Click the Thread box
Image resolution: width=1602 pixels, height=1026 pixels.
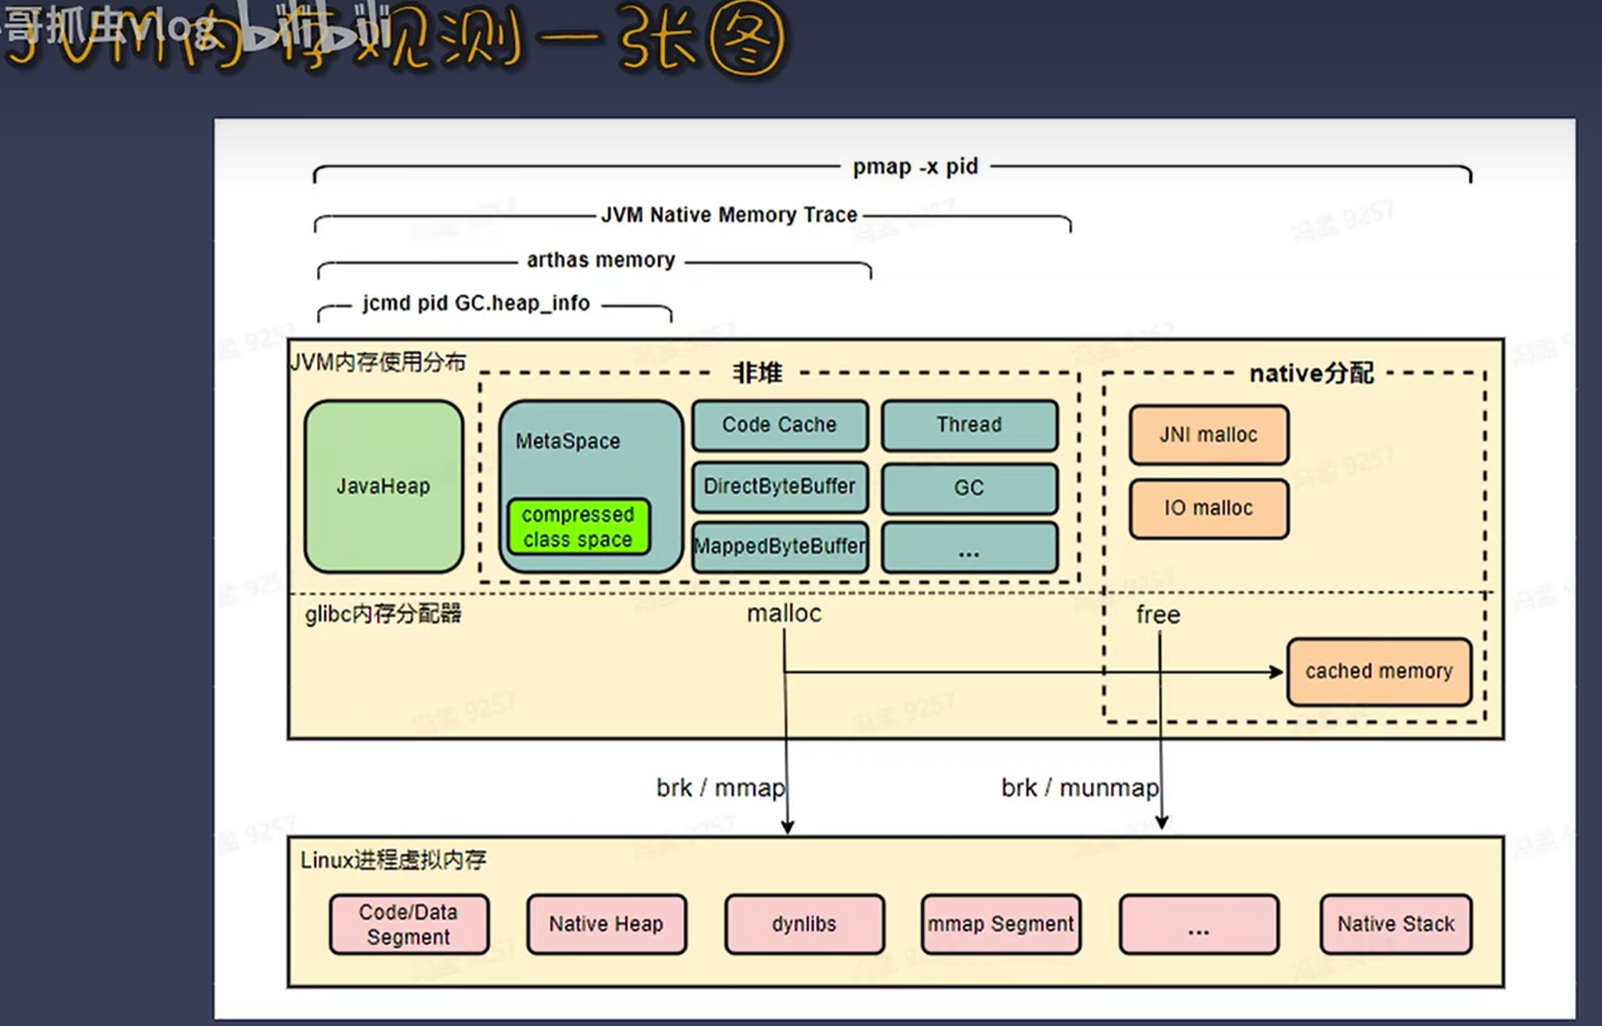pyautogui.click(x=969, y=425)
